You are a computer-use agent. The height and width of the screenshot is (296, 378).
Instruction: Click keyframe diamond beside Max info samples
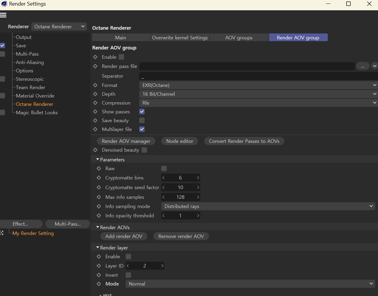click(99, 197)
